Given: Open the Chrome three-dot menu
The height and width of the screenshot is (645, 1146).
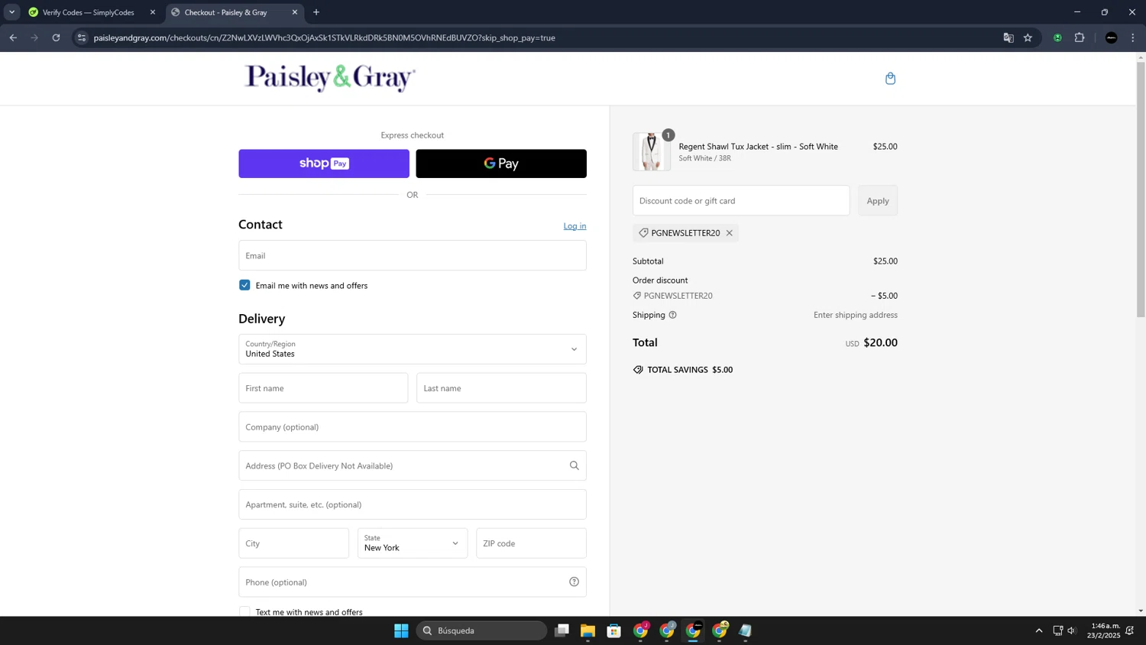Looking at the screenshot, I should click(1132, 37).
